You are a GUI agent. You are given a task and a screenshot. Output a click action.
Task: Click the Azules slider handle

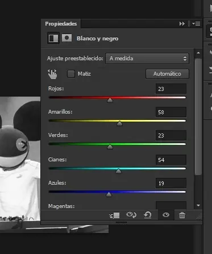(109, 194)
